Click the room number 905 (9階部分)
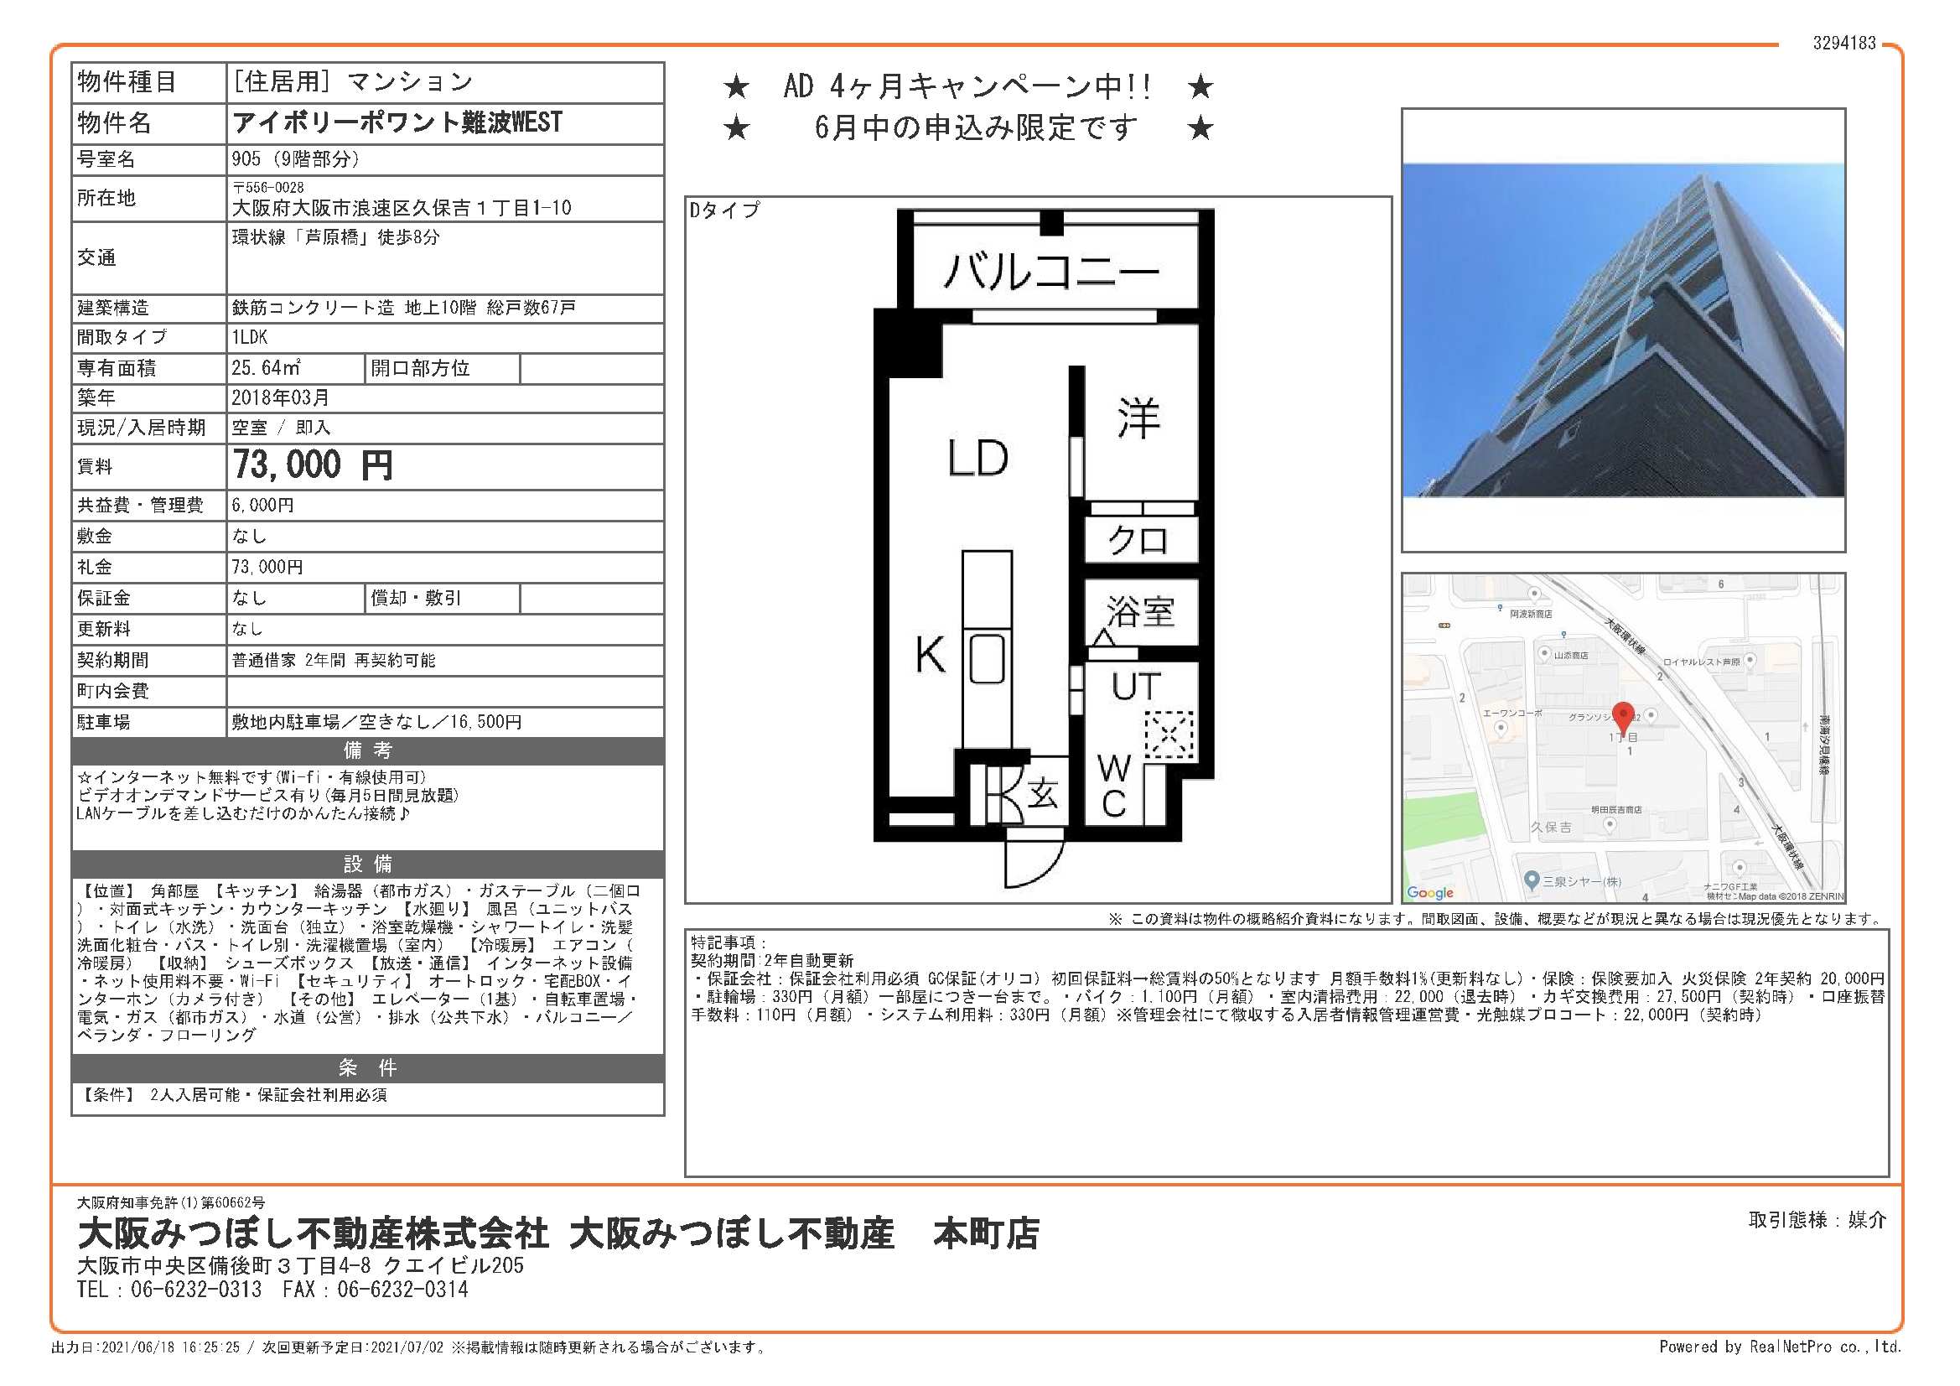 (295, 158)
